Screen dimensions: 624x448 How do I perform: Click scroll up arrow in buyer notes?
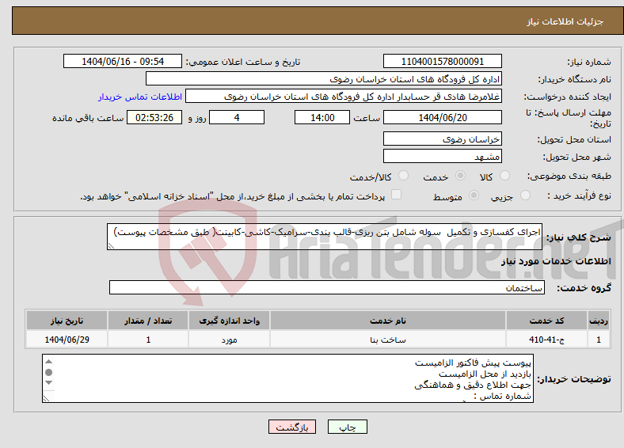click(48, 361)
